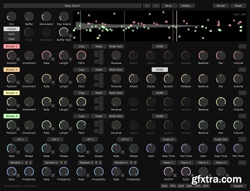Toggle the T button beside Stream 3 Length
The width and height of the screenshot is (250, 191).
[x=70, y=105]
